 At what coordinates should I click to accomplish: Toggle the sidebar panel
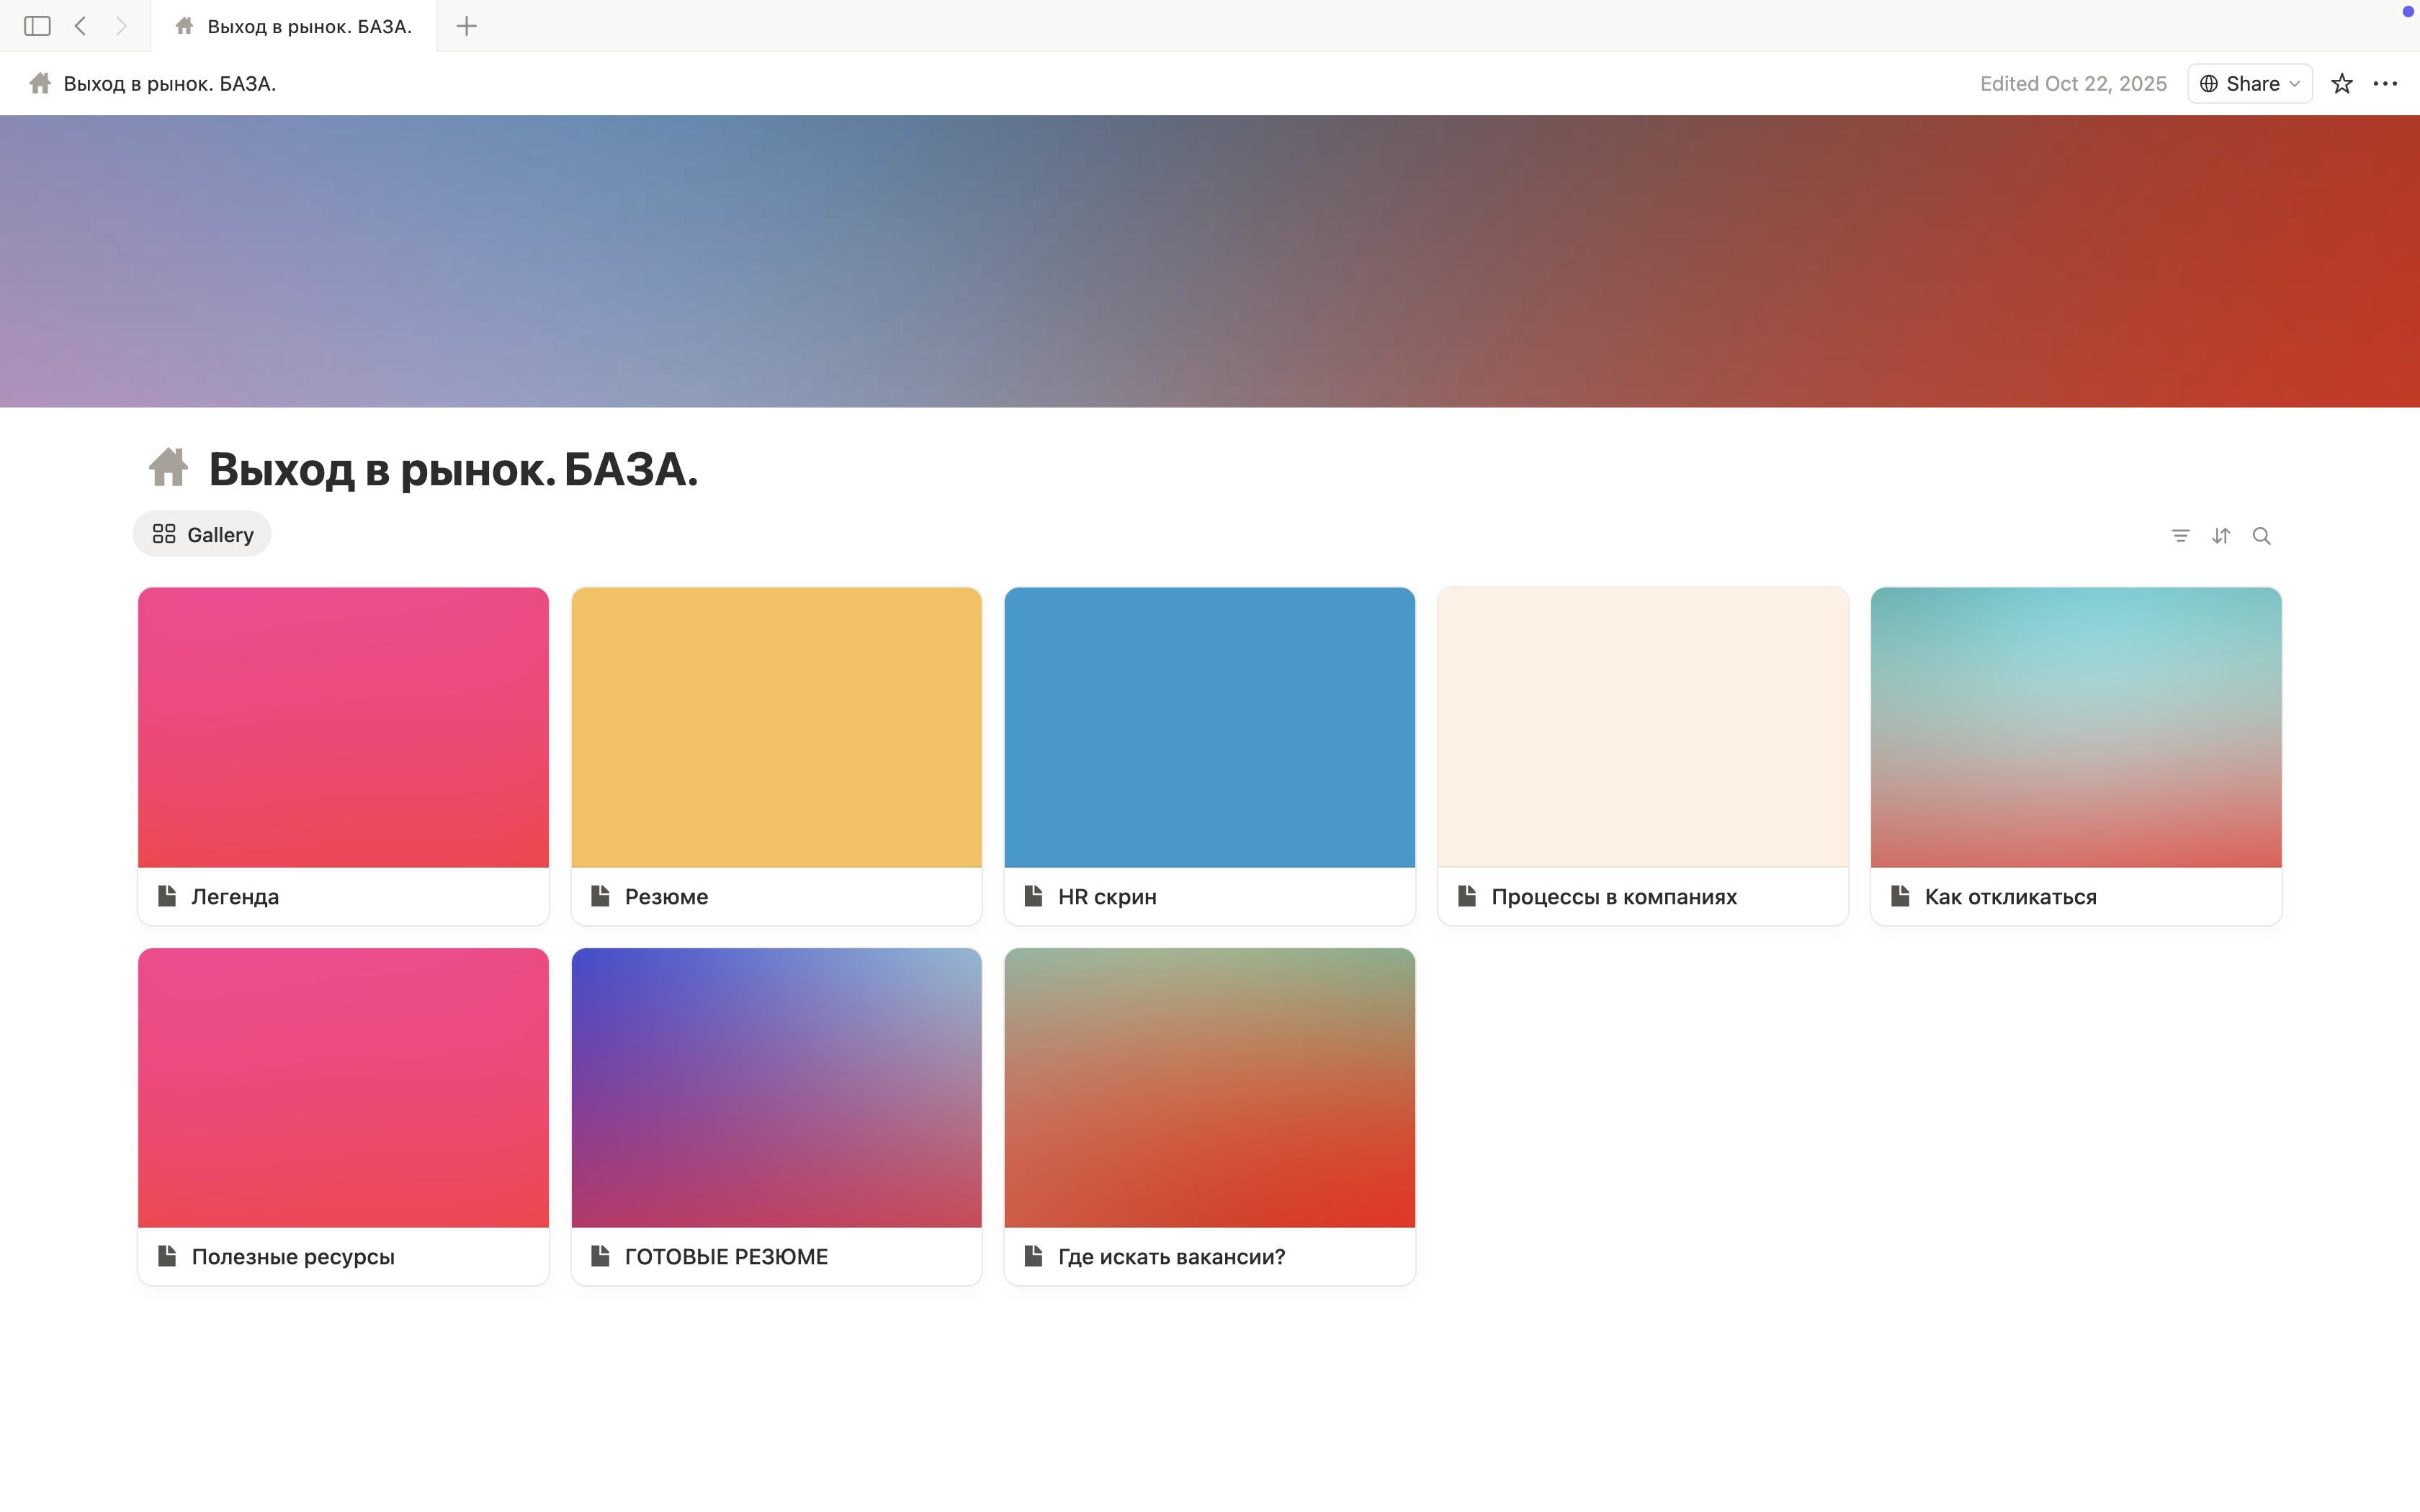[37, 26]
